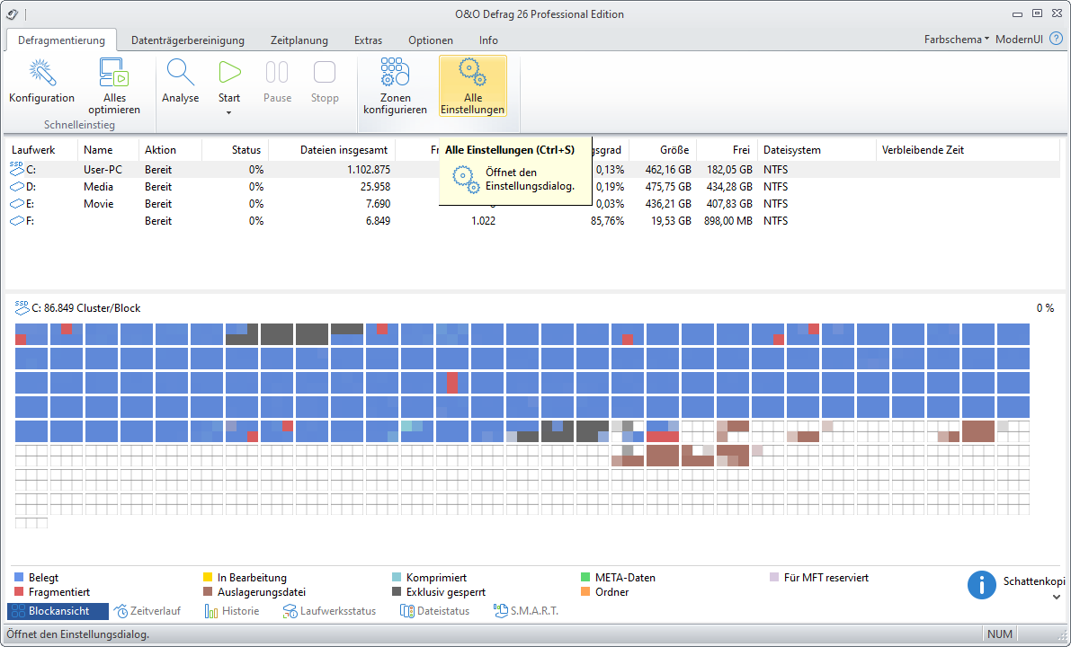Image resolution: width=1071 pixels, height=647 pixels.
Task: Click the yellow In Bearbeitung swatch
Action: (208, 578)
